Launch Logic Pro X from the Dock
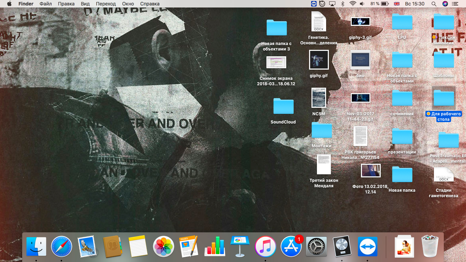466x262 pixels. click(342, 247)
